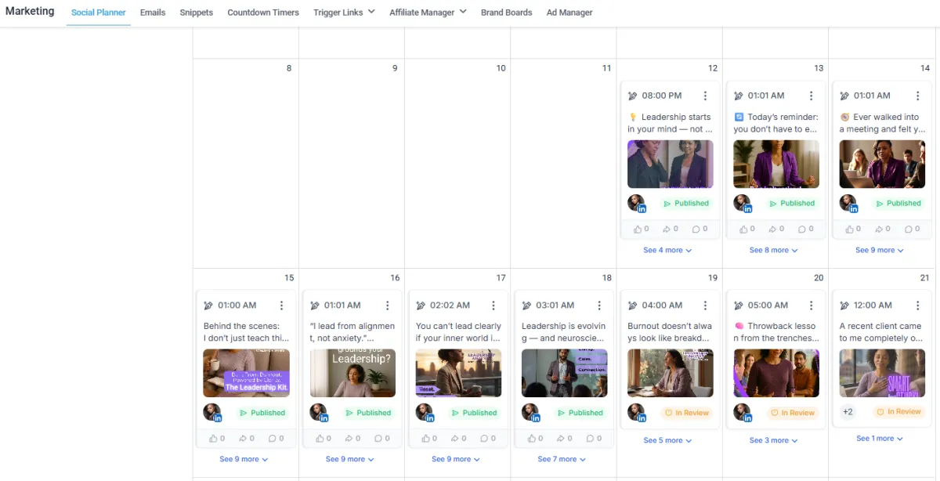Click In Review status on 12:00 AM post

[x=898, y=411]
